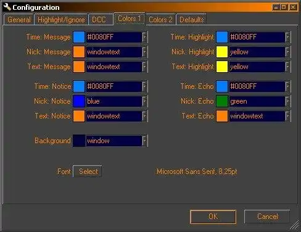Maximize the Configuration window

point(284,7)
